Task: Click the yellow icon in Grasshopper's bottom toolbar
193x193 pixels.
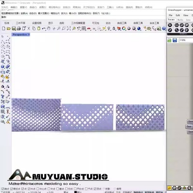Action: coord(169,188)
